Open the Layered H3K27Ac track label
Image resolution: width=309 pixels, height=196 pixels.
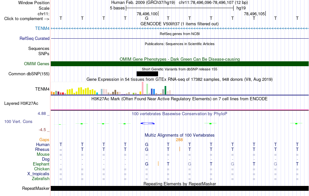[21, 104]
